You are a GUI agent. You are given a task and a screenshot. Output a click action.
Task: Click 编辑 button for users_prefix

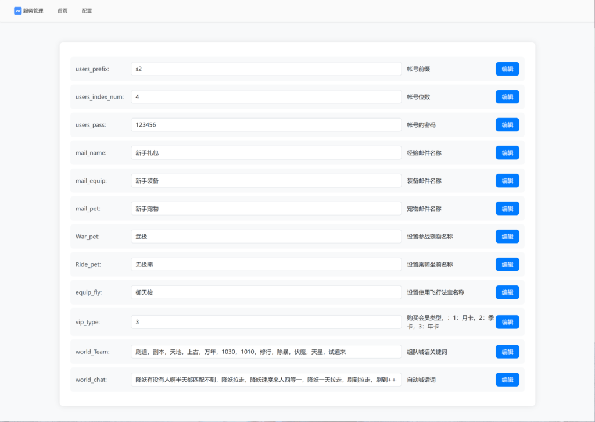[x=507, y=69]
